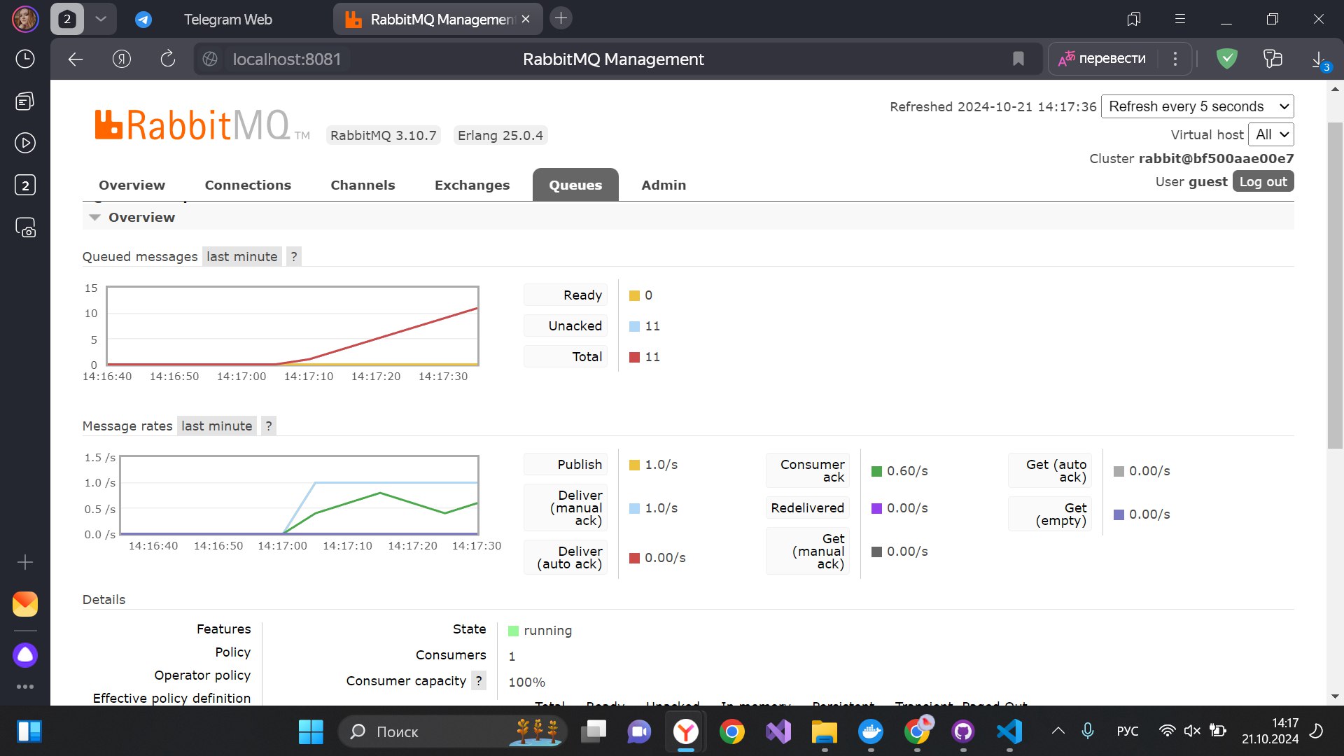Open File Explorer from the taskbar
1344x756 pixels.
click(x=825, y=732)
